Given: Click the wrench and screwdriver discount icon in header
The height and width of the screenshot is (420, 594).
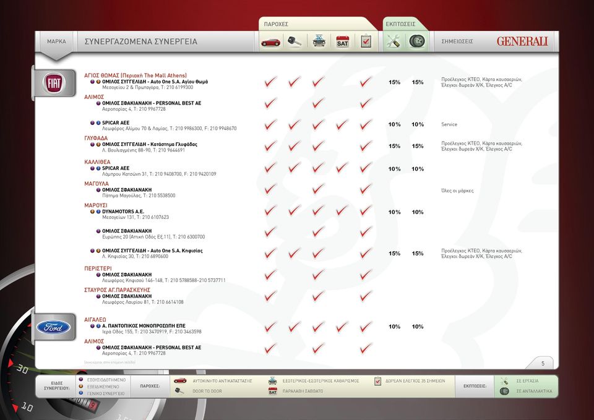Looking at the screenshot, I should pyautogui.click(x=394, y=41).
